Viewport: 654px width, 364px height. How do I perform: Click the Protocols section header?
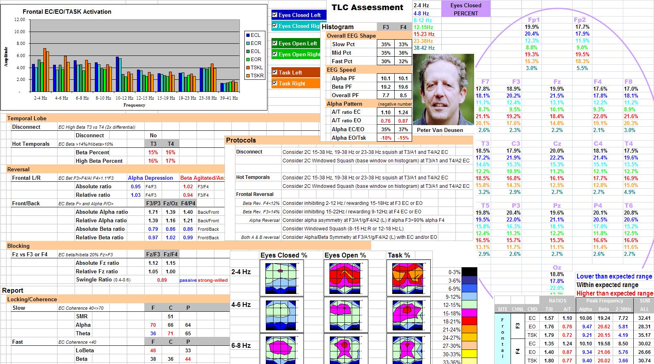(349, 140)
